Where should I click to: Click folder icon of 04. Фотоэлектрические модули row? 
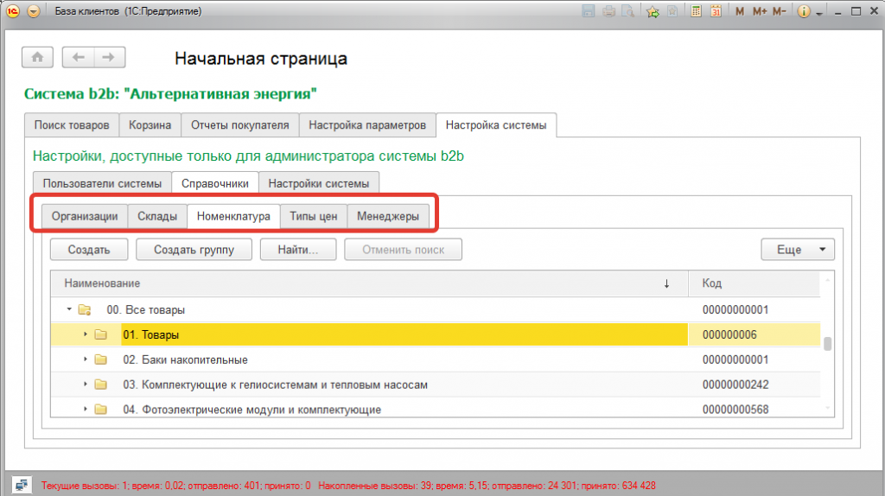click(101, 409)
